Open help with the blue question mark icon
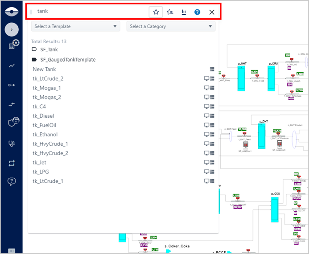309x254 pixels. [x=197, y=12]
